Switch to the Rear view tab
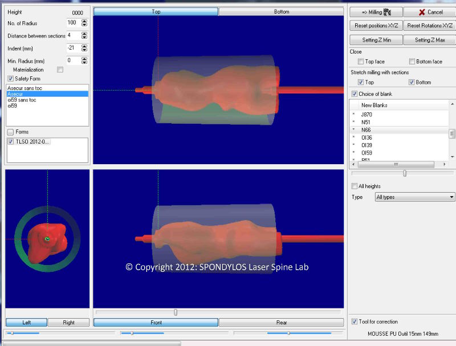This screenshot has height=346, width=456. (x=282, y=322)
